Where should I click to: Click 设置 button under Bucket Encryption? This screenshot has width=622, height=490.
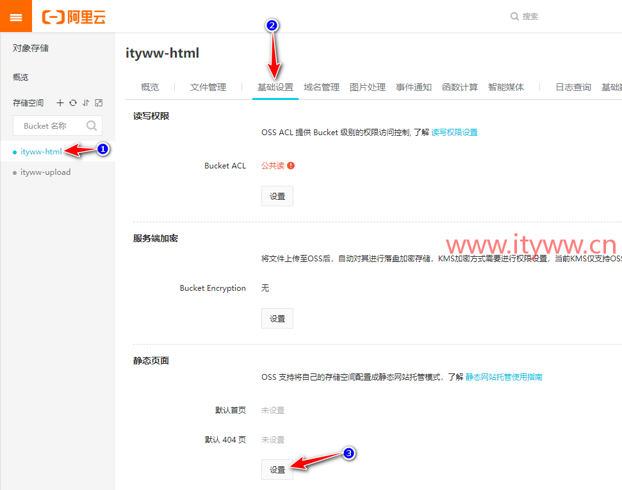tap(277, 318)
